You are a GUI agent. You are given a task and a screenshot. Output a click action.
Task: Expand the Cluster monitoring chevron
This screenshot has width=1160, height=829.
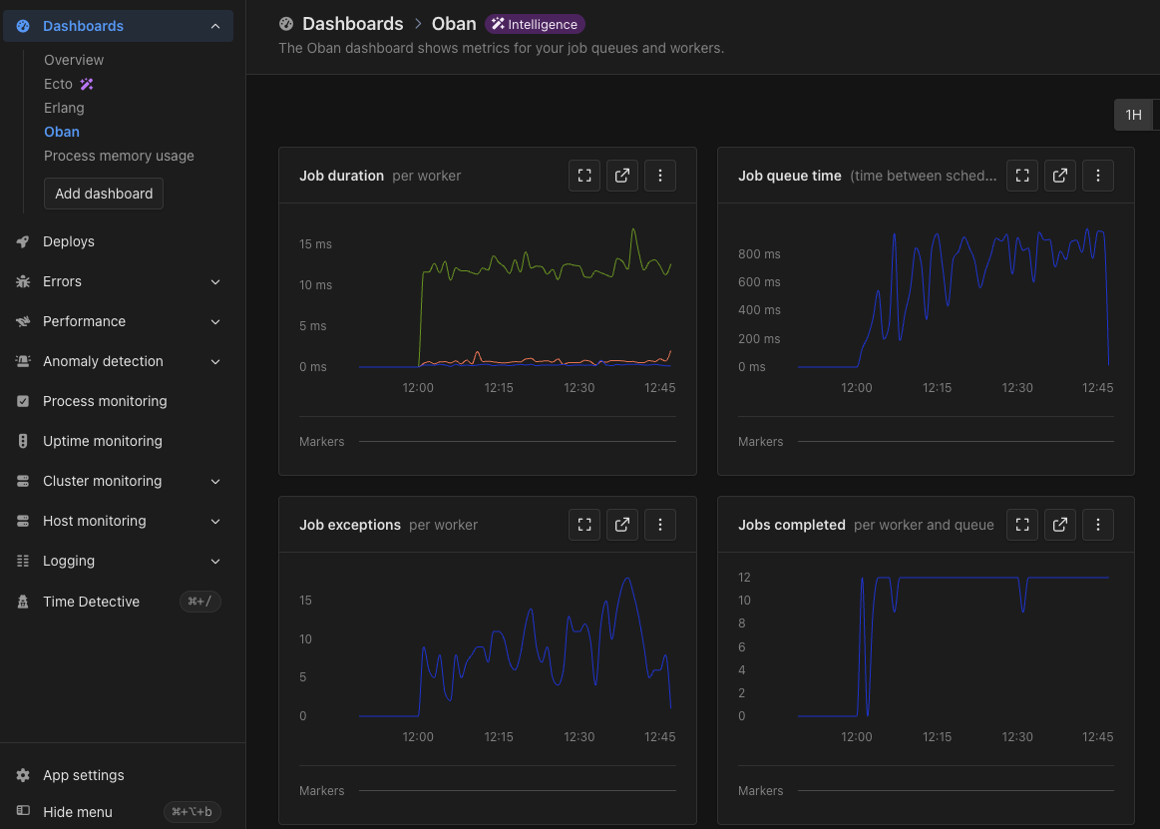coord(215,481)
